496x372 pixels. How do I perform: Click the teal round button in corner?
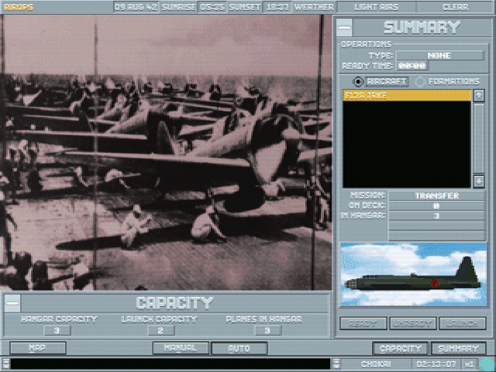tap(486, 363)
